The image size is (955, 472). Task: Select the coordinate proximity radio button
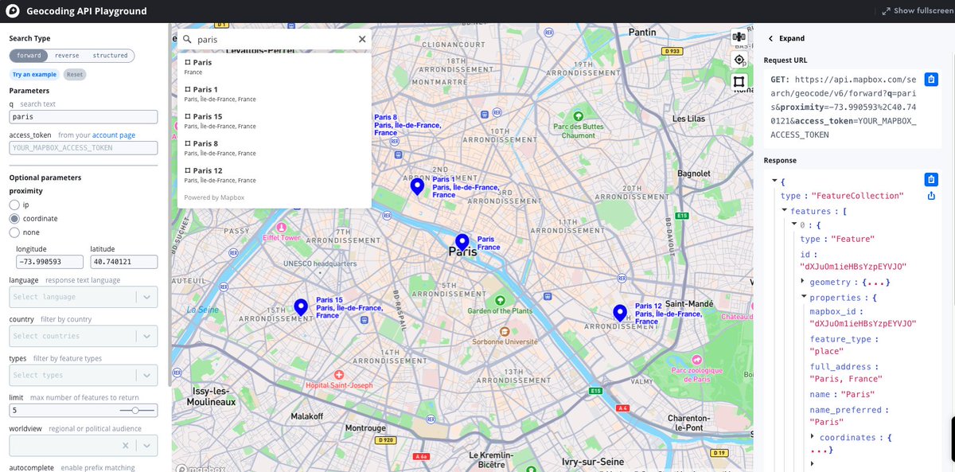click(x=14, y=218)
